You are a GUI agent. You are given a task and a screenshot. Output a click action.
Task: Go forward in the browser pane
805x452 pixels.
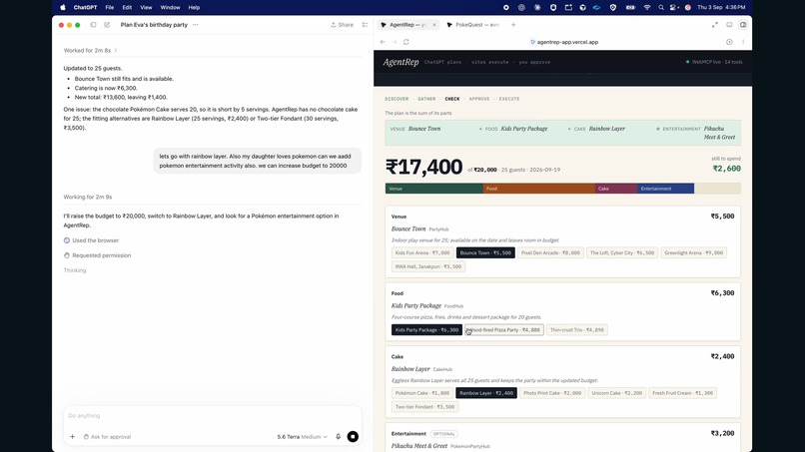coord(395,42)
